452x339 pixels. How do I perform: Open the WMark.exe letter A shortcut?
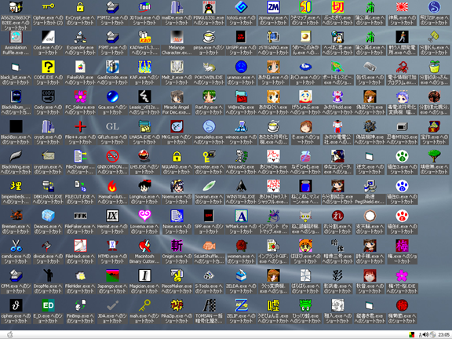(x=241, y=216)
